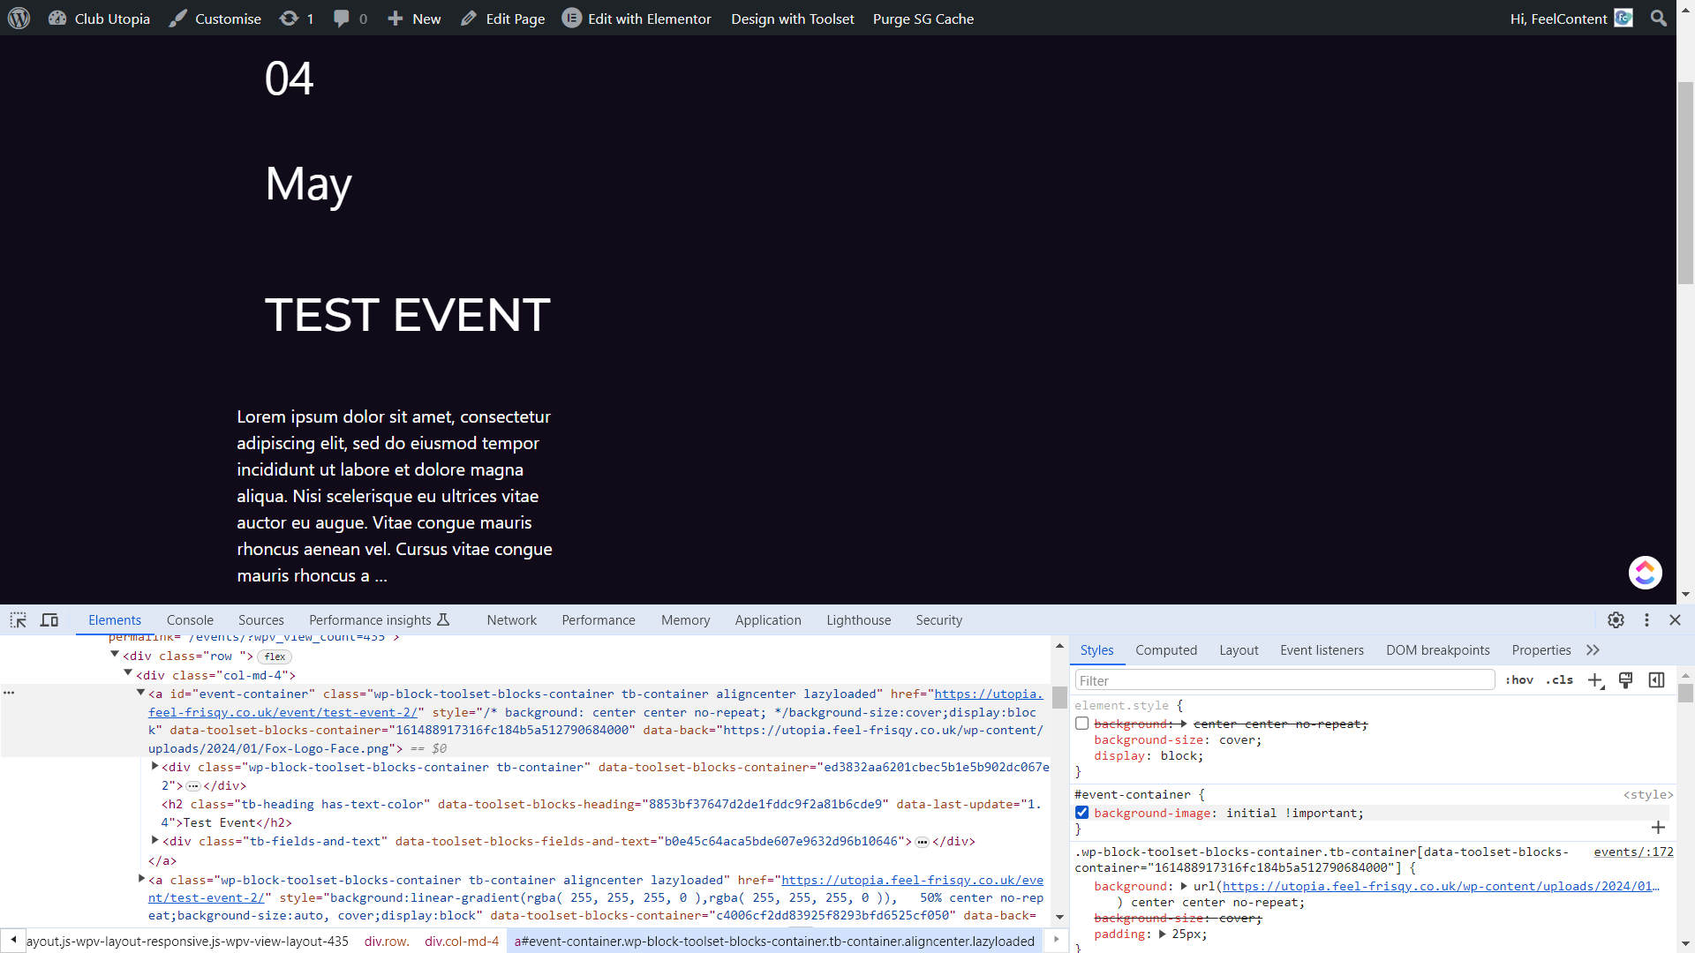This screenshot has height=953, width=1695.
Task: Uncheck the background-image initial !important property
Action: click(1081, 813)
